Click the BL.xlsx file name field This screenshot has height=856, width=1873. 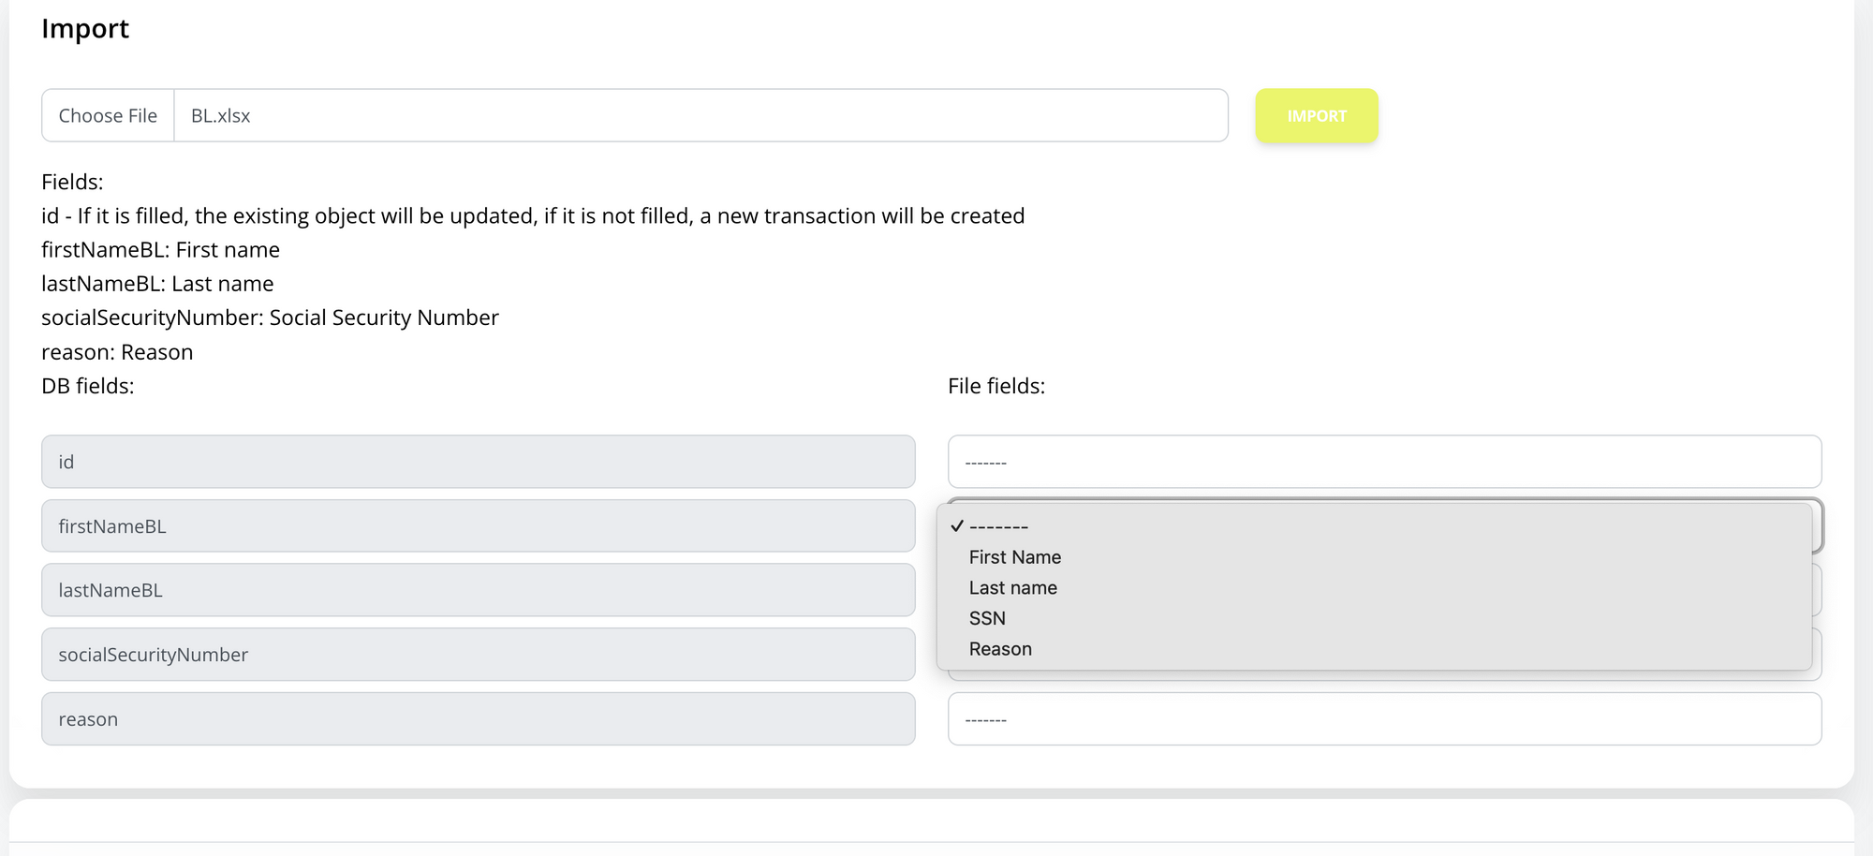[x=700, y=116]
